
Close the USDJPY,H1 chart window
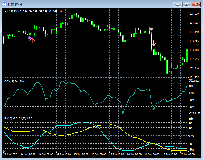click(x=196, y=4)
